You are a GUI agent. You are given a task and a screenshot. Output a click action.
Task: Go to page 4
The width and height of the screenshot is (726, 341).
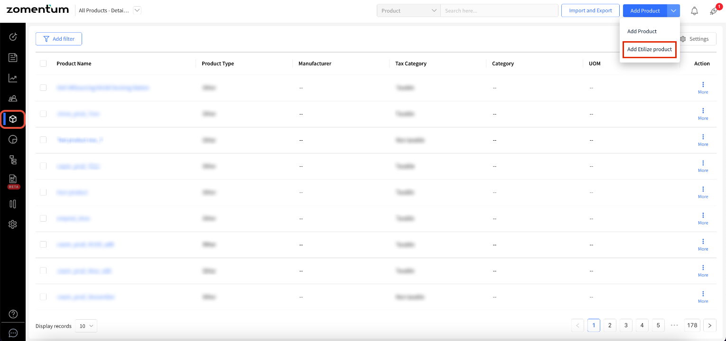(642, 325)
